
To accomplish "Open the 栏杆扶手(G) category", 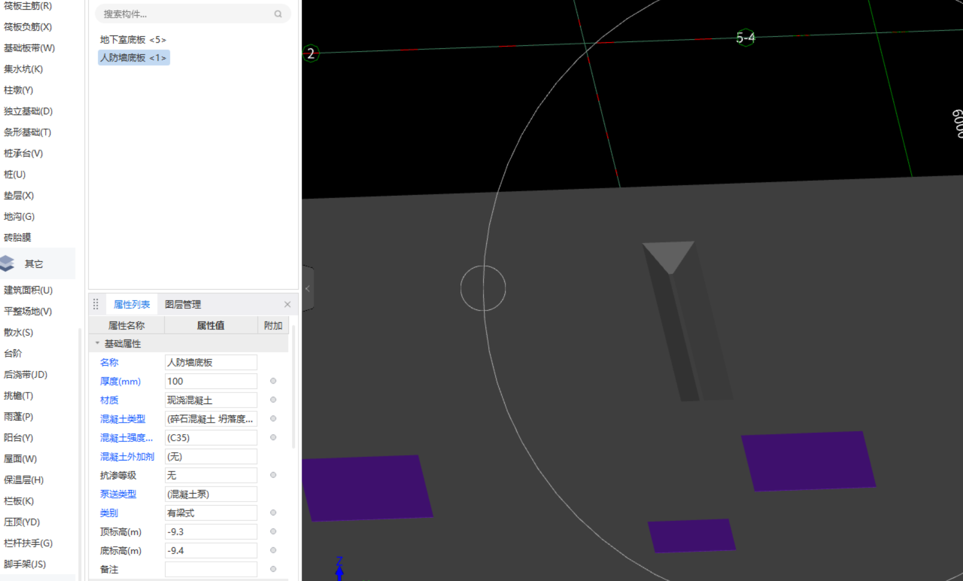I will coord(28,543).
